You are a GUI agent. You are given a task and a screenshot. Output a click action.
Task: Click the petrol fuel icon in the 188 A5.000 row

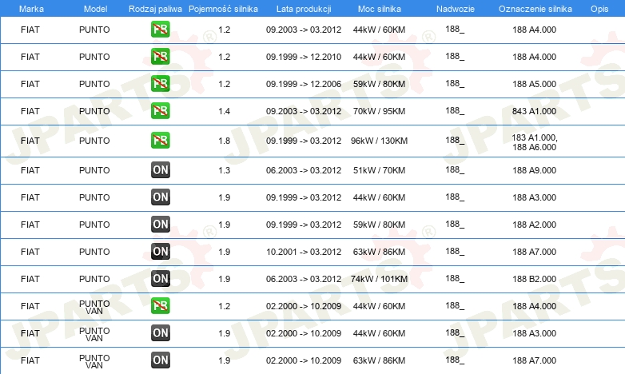(x=160, y=84)
